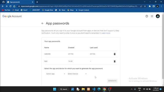Delete the 'website' app password
The height and width of the screenshot is (92, 164).
coord(115,54)
